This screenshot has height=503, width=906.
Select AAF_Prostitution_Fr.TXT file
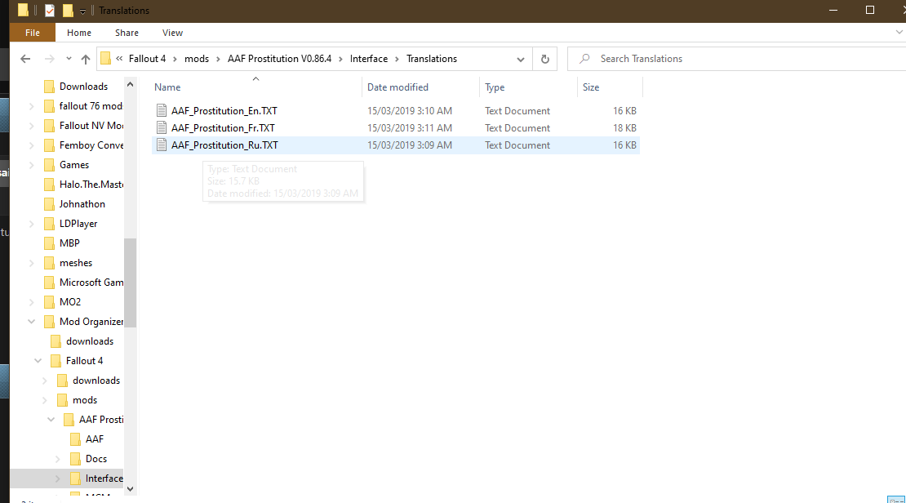point(396,128)
